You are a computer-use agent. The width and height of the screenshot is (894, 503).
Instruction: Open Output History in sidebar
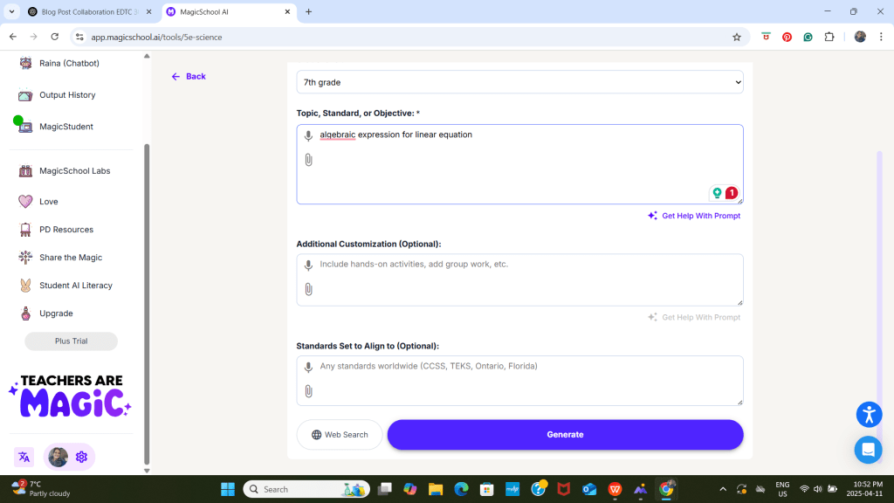(67, 95)
